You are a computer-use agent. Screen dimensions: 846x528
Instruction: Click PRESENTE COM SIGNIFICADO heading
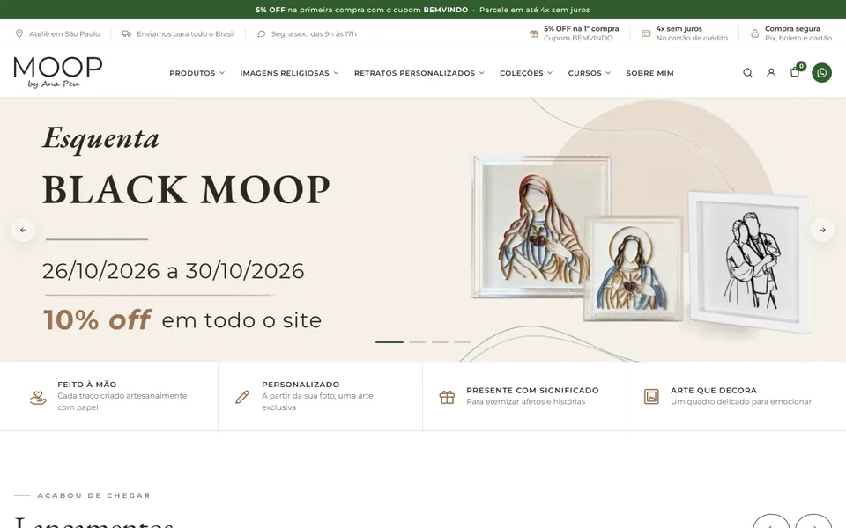532,390
